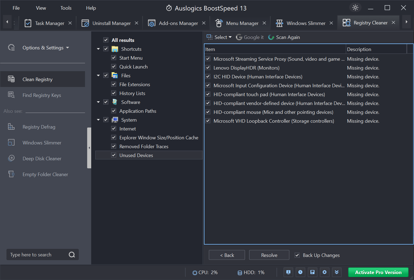The width and height of the screenshot is (414, 280).
Task: Click the floppy disk save icon in status bar
Action: (x=312, y=272)
